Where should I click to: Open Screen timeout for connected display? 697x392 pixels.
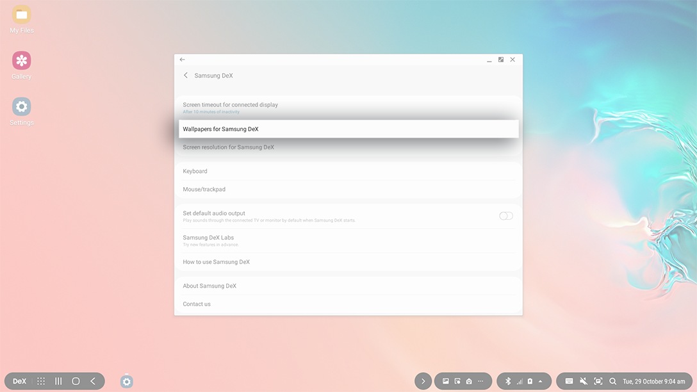(348, 108)
